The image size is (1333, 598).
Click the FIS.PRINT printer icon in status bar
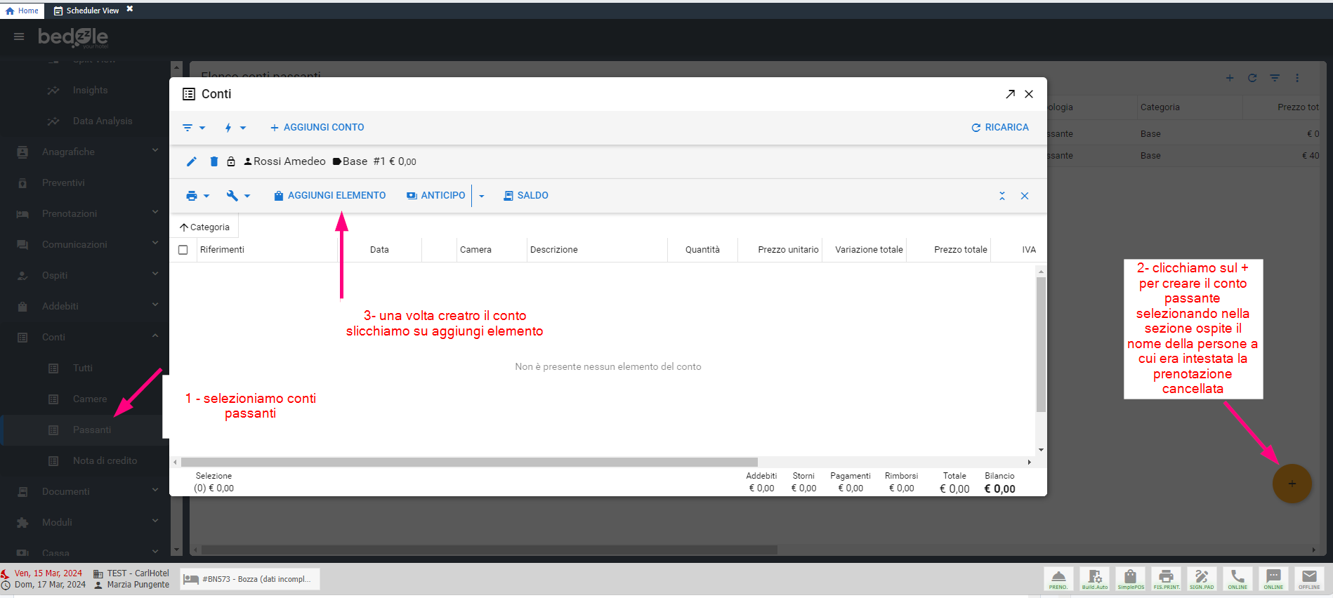pos(1166,579)
